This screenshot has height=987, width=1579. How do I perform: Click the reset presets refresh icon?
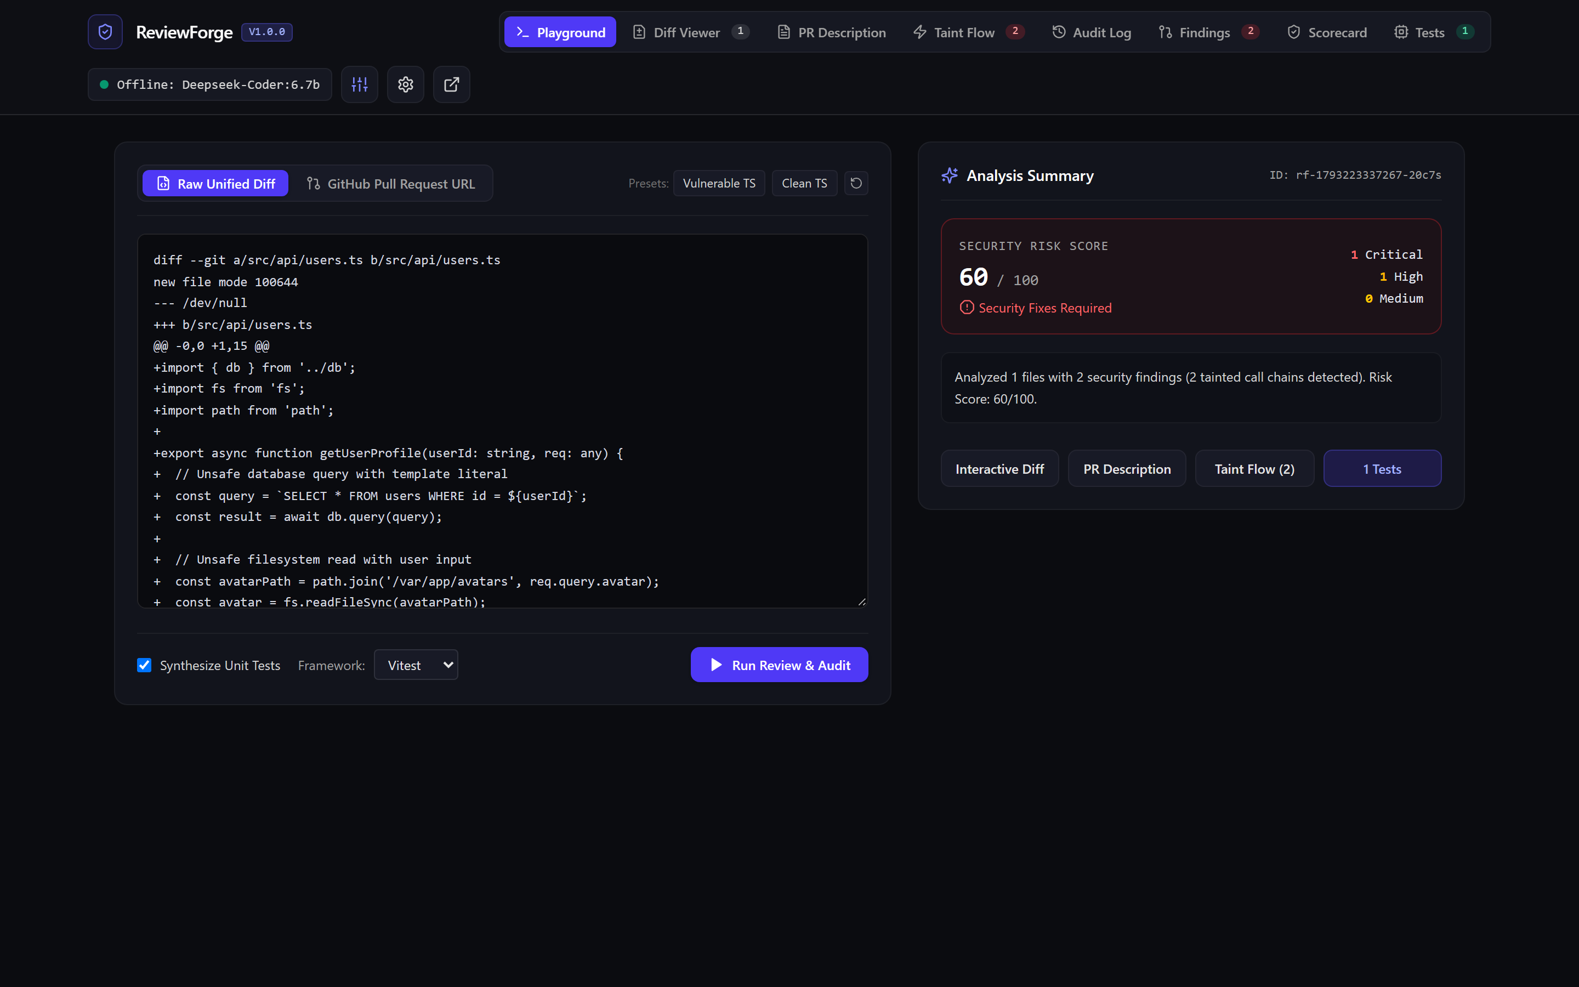pos(856,184)
